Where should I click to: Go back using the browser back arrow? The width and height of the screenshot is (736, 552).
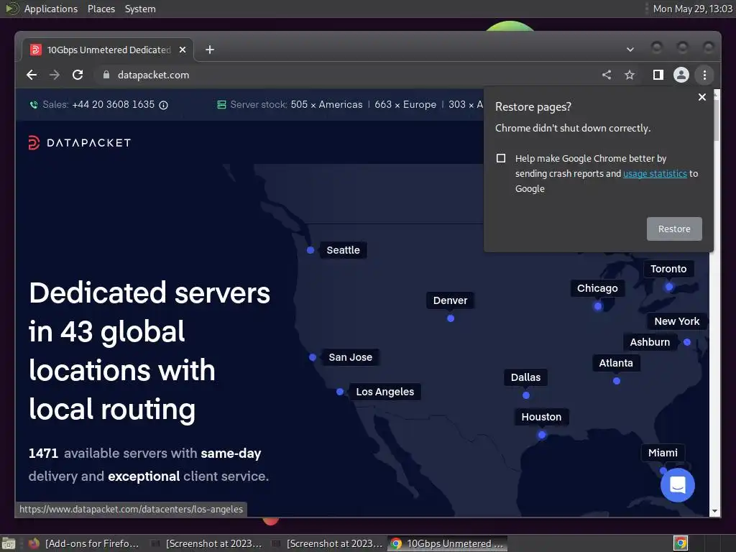click(32, 75)
